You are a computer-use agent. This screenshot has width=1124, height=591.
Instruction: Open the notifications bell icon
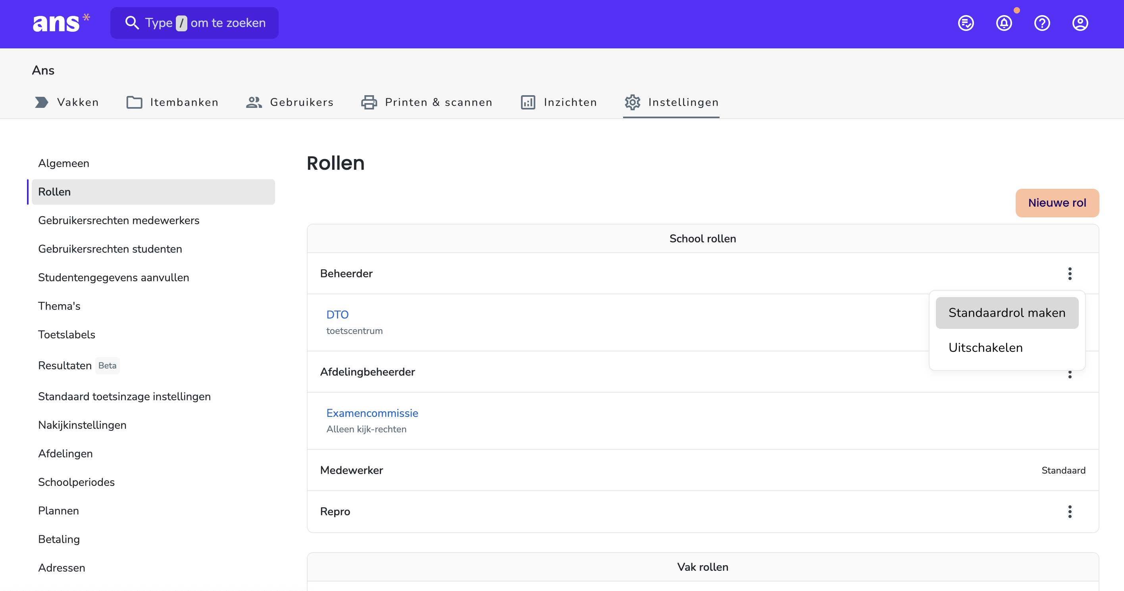[1004, 23]
